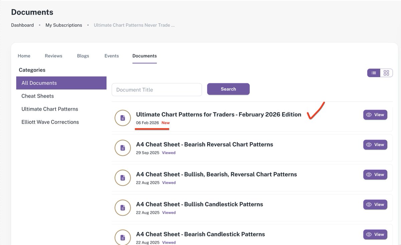
Task: Click the 06 Feb 2026 date
Action: click(x=147, y=123)
